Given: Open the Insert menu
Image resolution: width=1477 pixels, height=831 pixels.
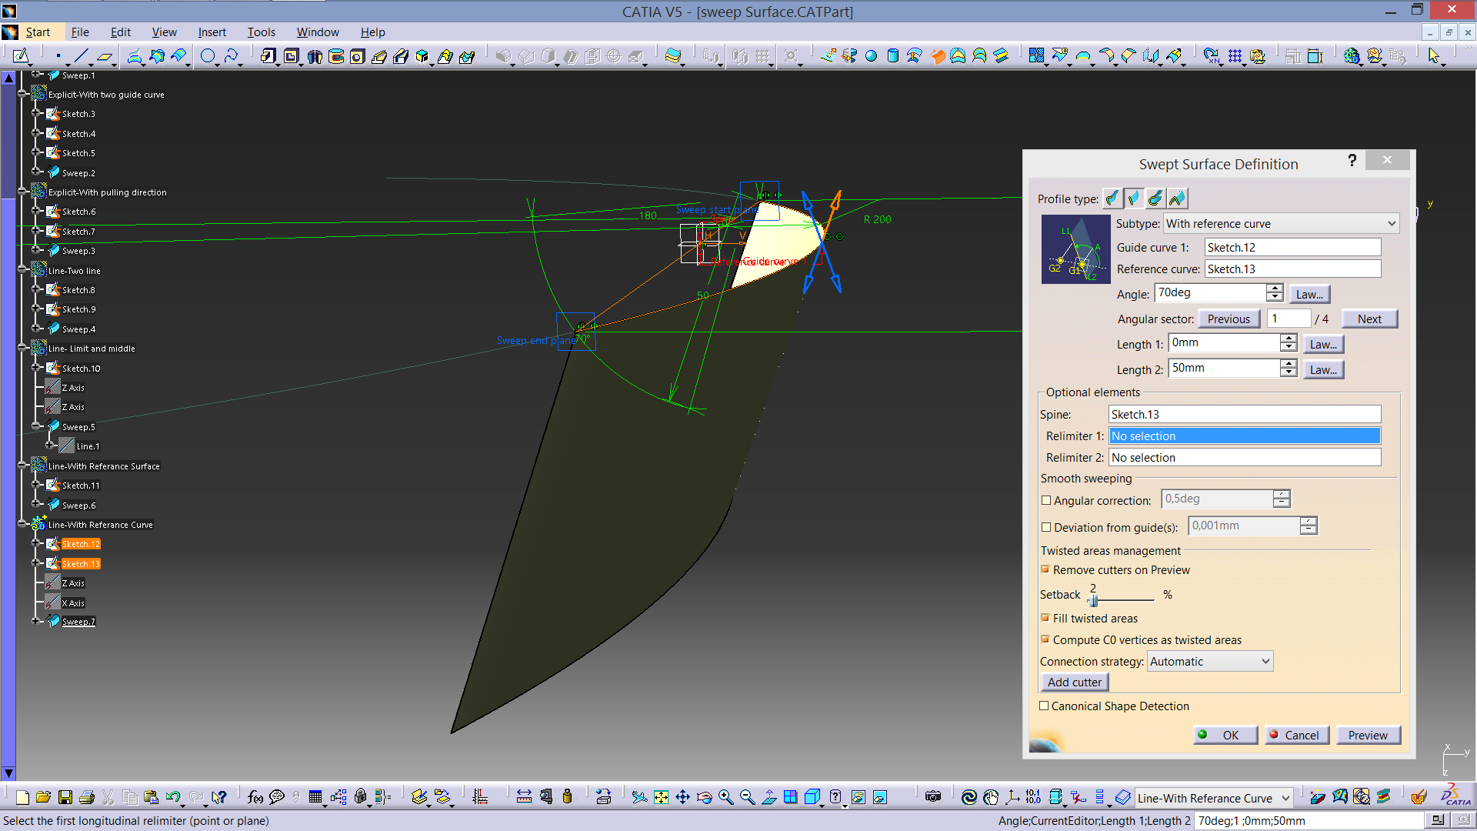Looking at the screenshot, I should (x=212, y=32).
